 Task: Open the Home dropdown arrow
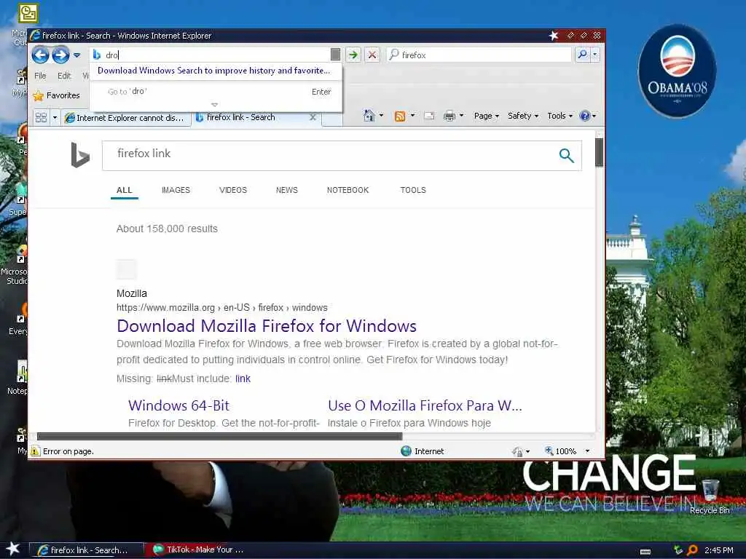click(x=381, y=116)
